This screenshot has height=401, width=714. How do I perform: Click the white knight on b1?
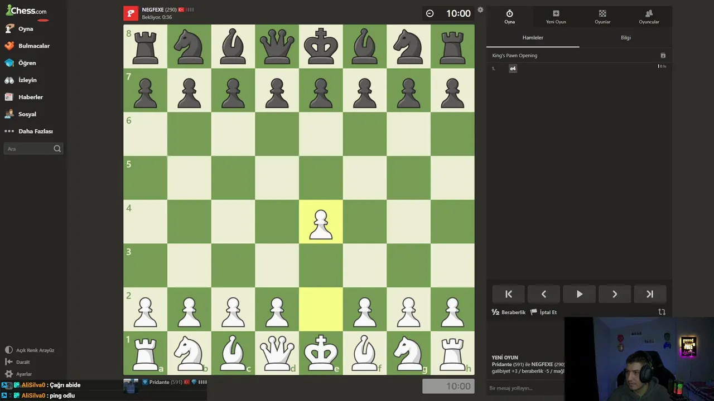click(189, 353)
